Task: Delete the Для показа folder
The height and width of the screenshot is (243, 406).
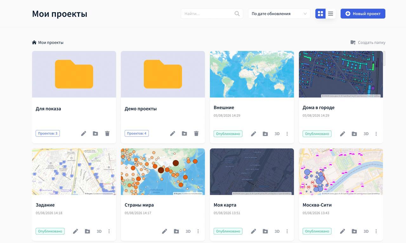Action: click(x=107, y=134)
